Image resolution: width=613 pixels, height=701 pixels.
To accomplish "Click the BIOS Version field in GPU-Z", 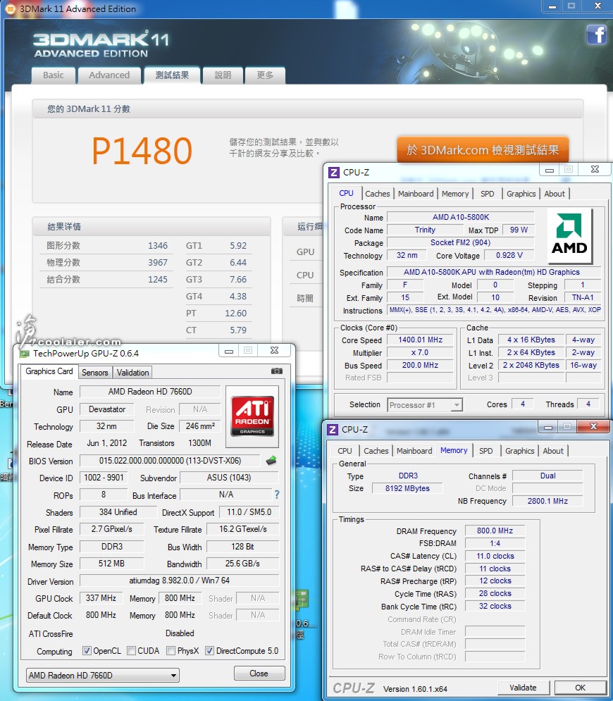I will click(170, 461).
